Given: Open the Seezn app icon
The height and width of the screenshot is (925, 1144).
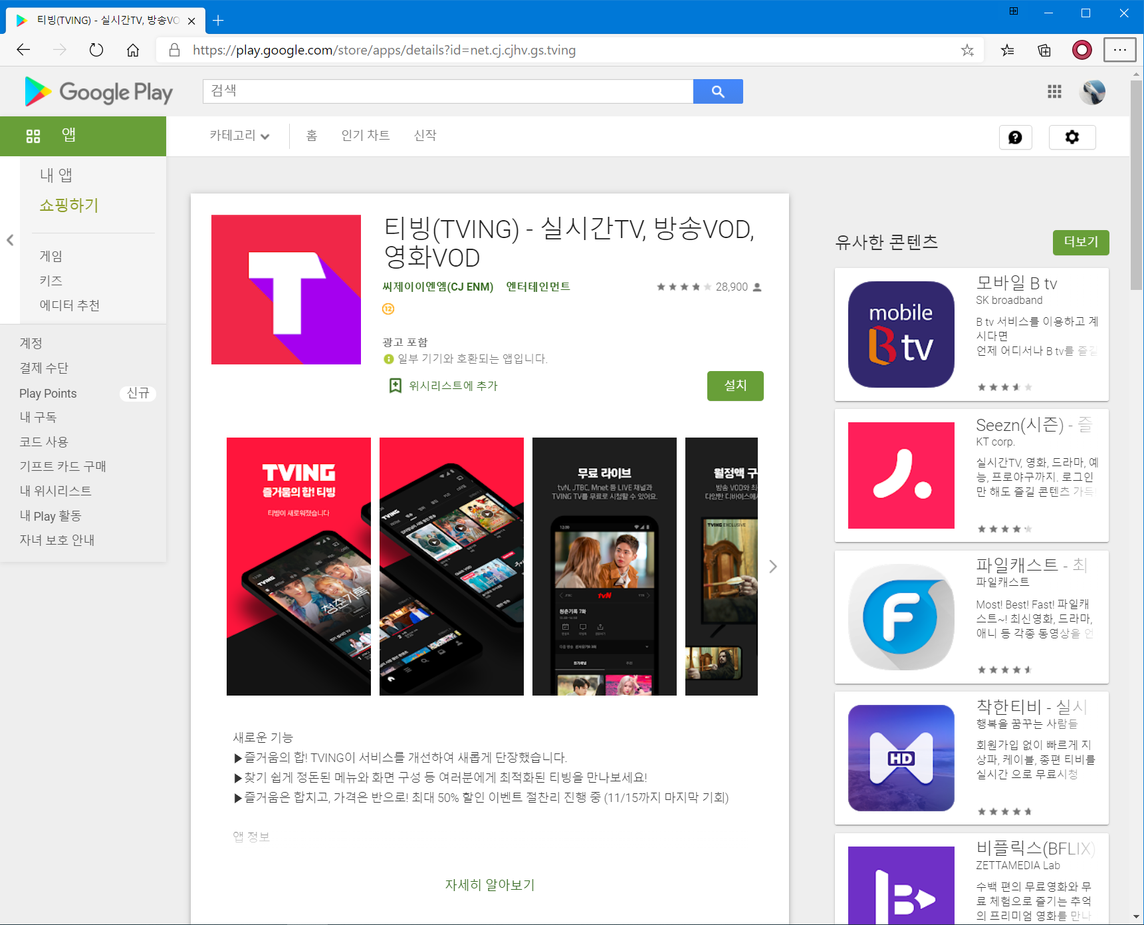Looking at the screenshot, I should coord(901,475).
